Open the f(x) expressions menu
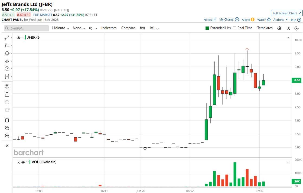 point(142,28)
